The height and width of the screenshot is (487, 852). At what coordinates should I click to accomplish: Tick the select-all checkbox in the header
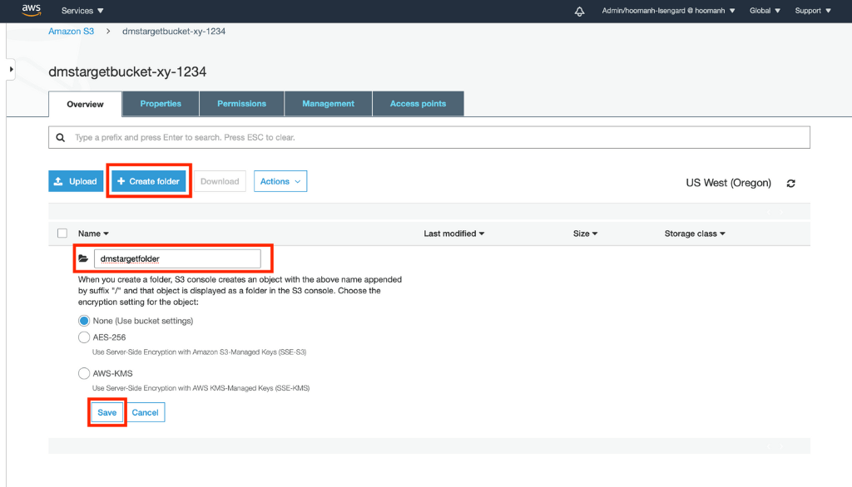[x=62, y=234]
